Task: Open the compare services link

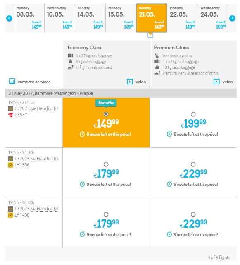Action: (x=34, y=82)
